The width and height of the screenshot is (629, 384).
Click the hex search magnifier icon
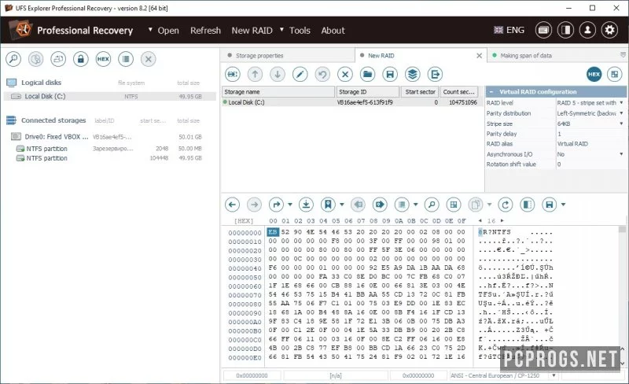[x=432, y=205]
